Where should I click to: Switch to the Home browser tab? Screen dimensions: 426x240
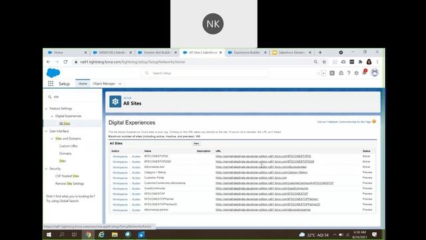67,53
